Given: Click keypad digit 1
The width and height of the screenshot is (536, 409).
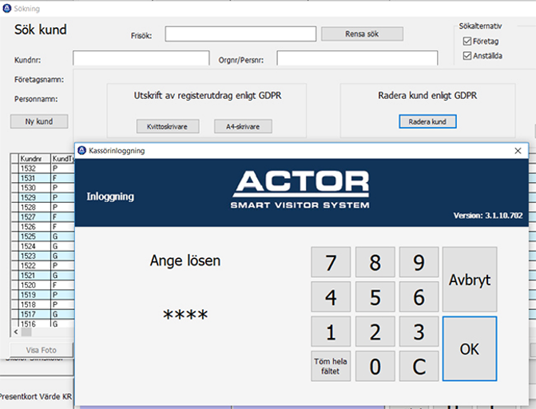Looking at the screenshot, I should click(331, 332).
